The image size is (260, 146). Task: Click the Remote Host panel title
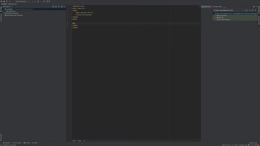tap(217, 6)
